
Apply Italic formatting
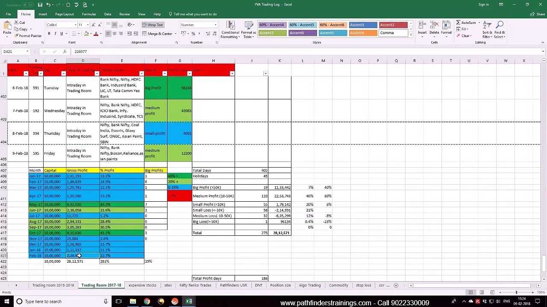(x=55, y=34)
